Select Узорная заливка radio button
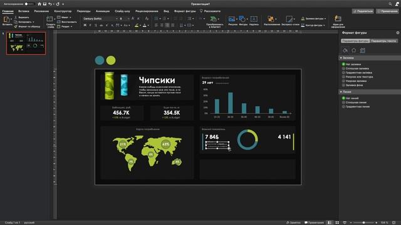This screenshot has height=225, width=401. (x=343, y=81)
